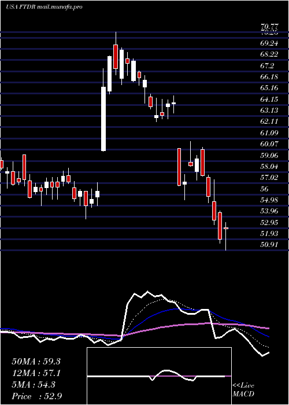Click the 66.18 price axis label
Viewport: 289px width, 405px height.
point(269,77)
